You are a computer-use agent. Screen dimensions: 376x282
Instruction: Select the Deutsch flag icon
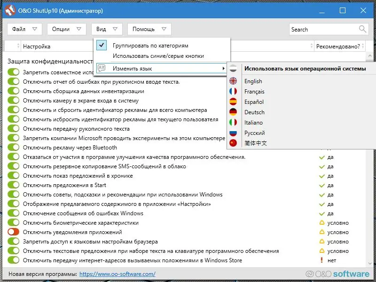pos(233,112)
